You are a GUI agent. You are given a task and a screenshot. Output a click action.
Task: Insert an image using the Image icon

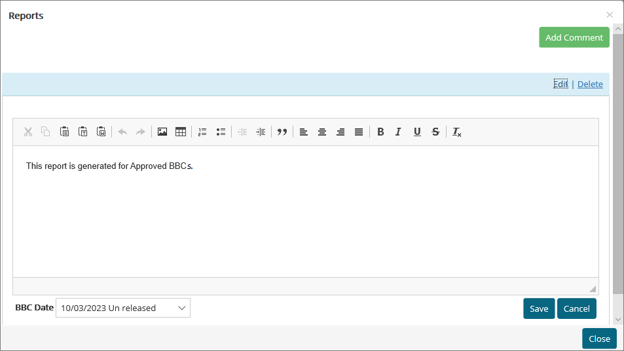[162, 132]
